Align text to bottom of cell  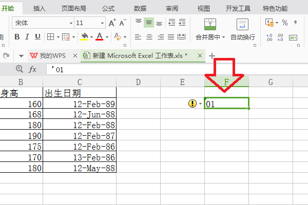click(159, 24)
